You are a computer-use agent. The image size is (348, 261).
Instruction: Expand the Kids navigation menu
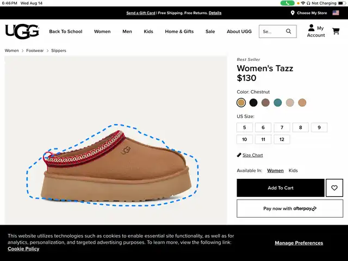148,32
